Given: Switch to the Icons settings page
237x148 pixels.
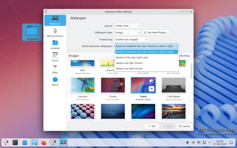Looking at the screenshot, I should 55,57.
